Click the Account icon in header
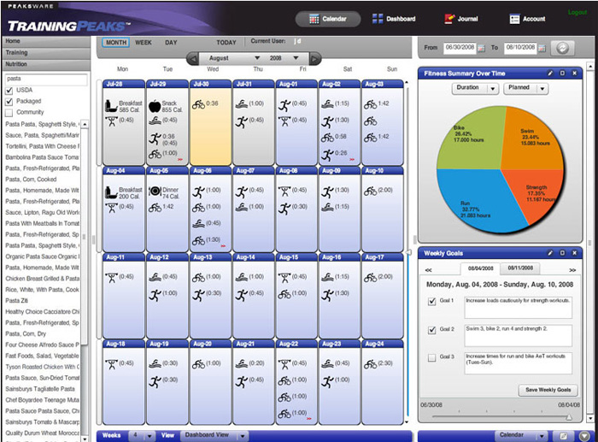598x442 pixels. coord(515,19)
